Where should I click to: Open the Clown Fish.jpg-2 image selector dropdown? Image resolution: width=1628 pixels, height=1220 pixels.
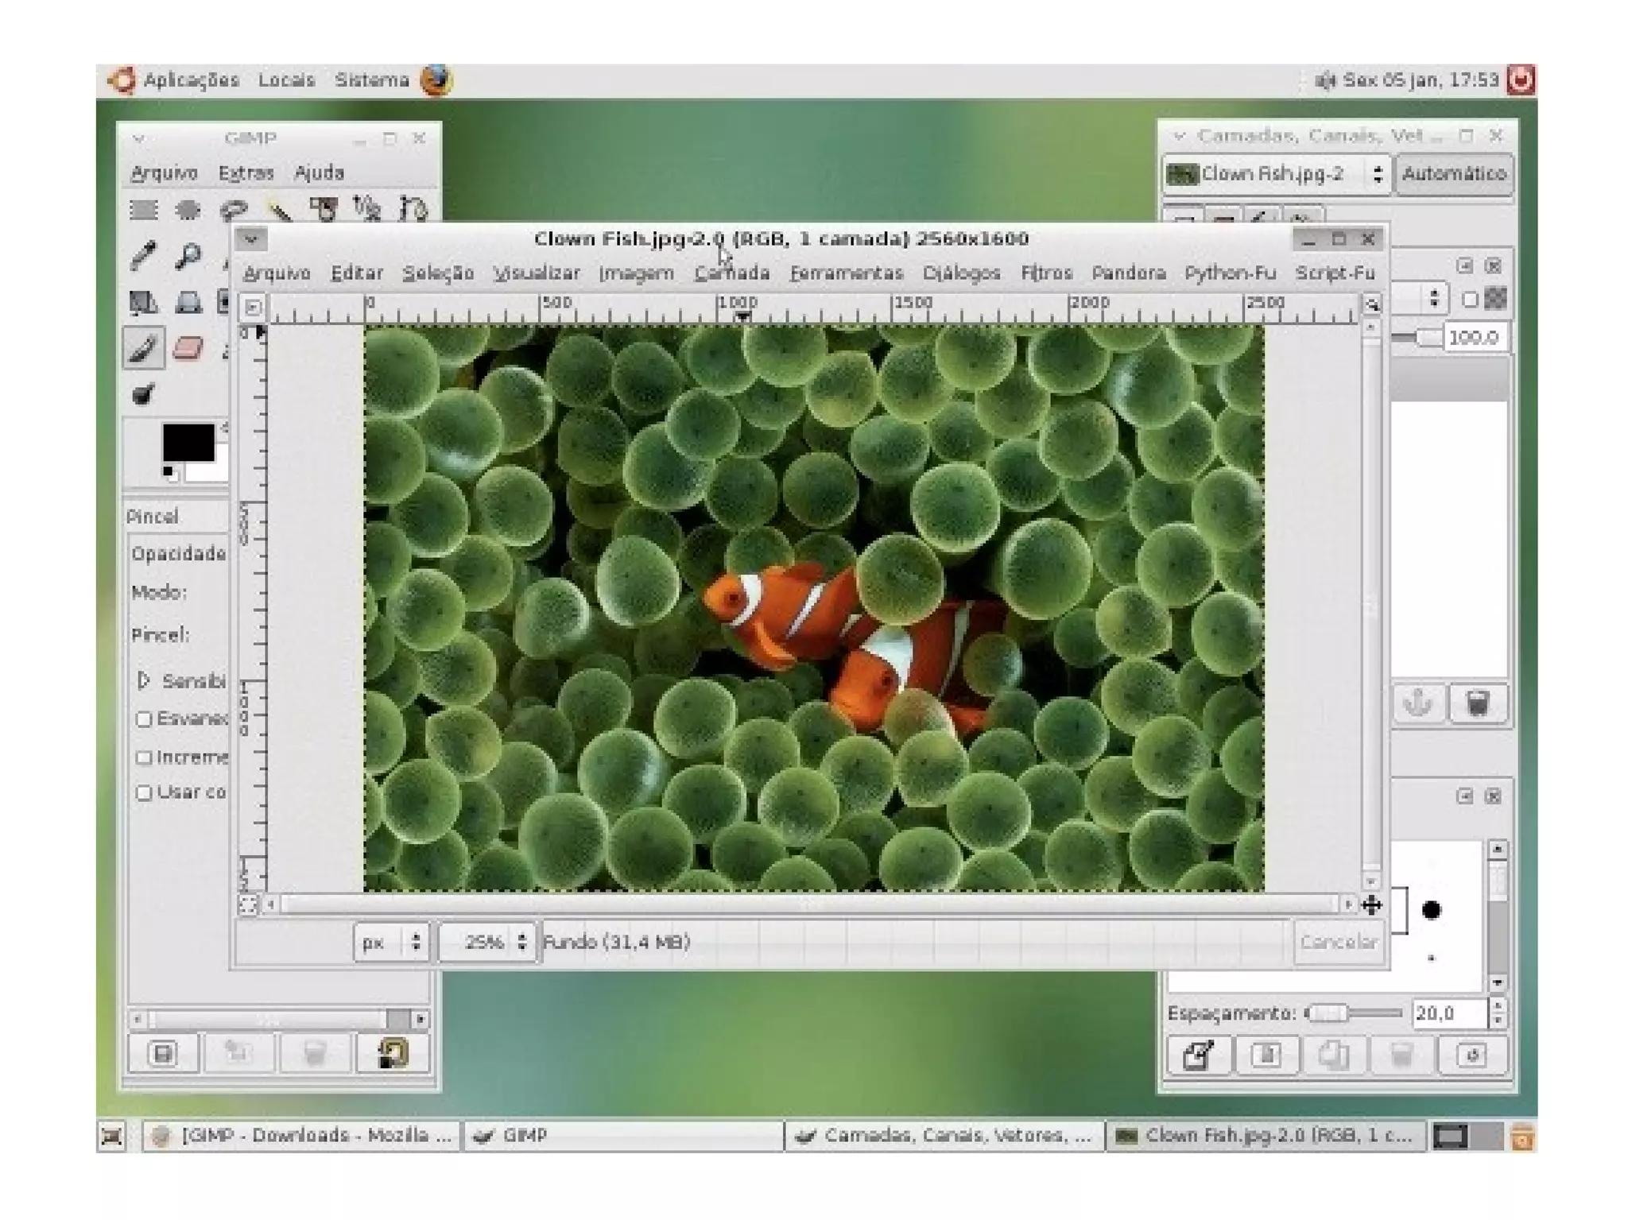point(1277,174)
